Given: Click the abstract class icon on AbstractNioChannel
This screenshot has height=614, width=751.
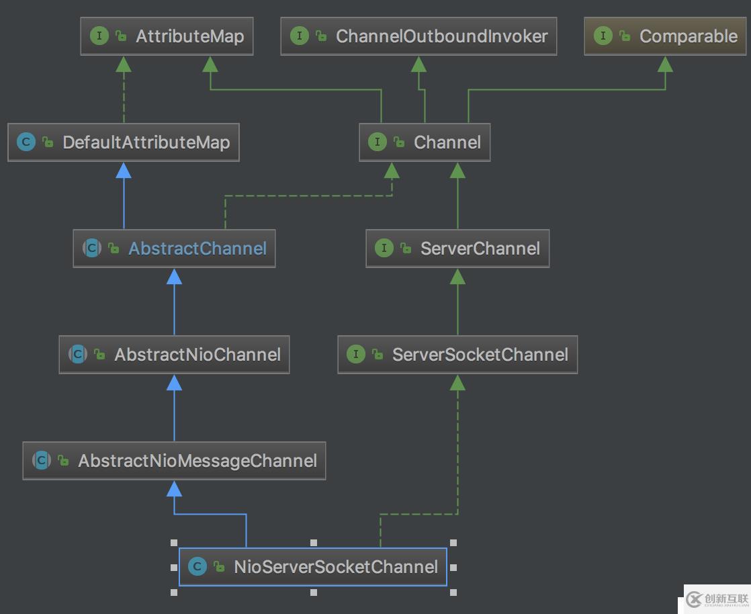Looking at the screenshot, I should coord(78,355).
